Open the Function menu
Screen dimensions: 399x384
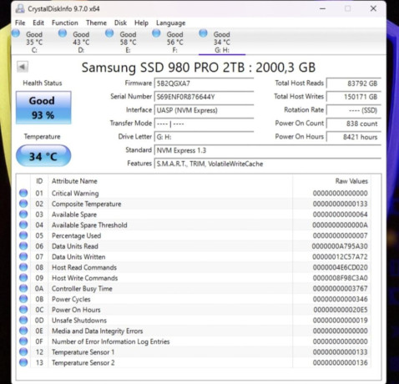point(65,23)
